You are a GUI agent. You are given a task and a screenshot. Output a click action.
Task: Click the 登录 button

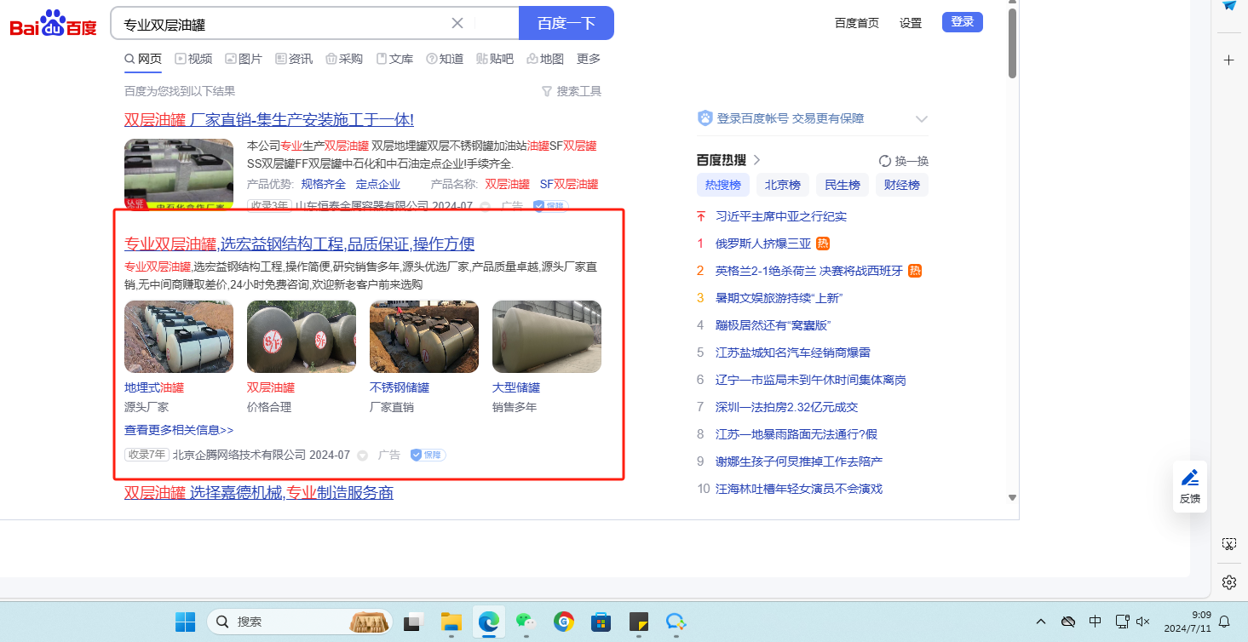click(963, 22)
